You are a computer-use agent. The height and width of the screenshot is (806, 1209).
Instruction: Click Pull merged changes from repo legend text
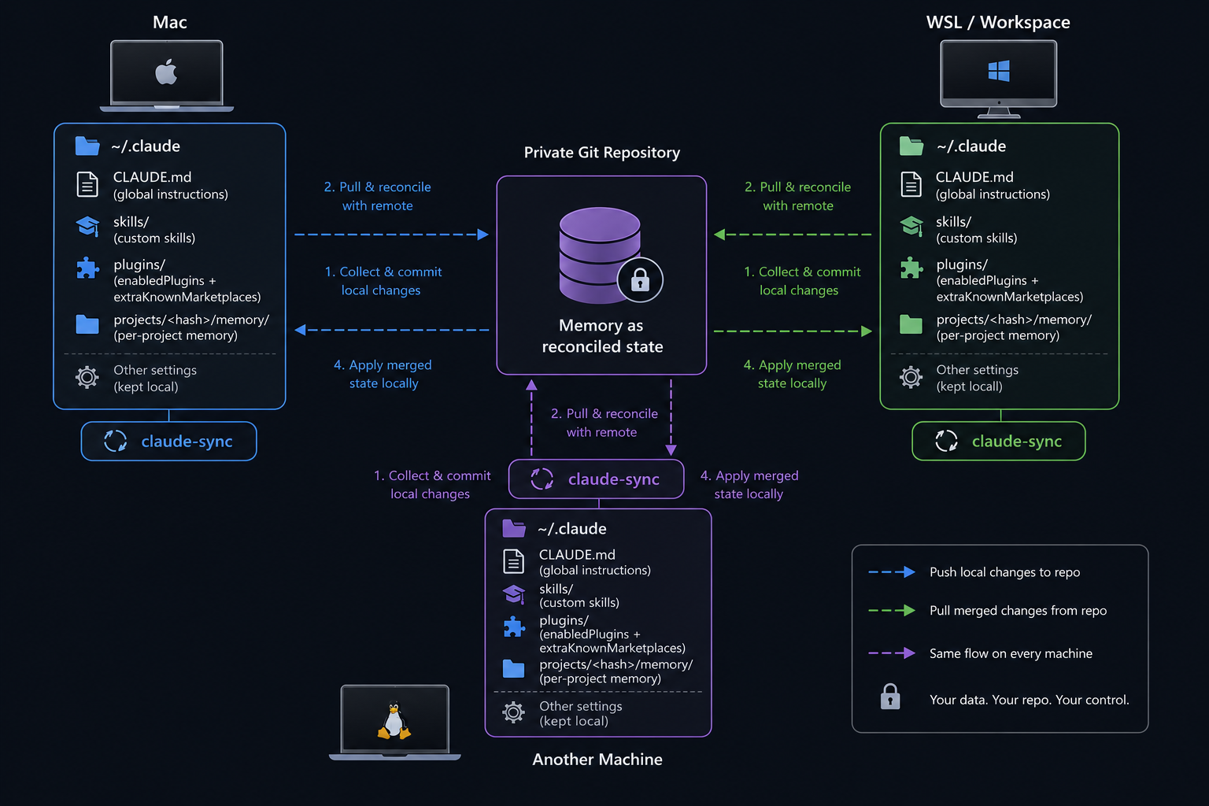click(x=1019, y=611)
